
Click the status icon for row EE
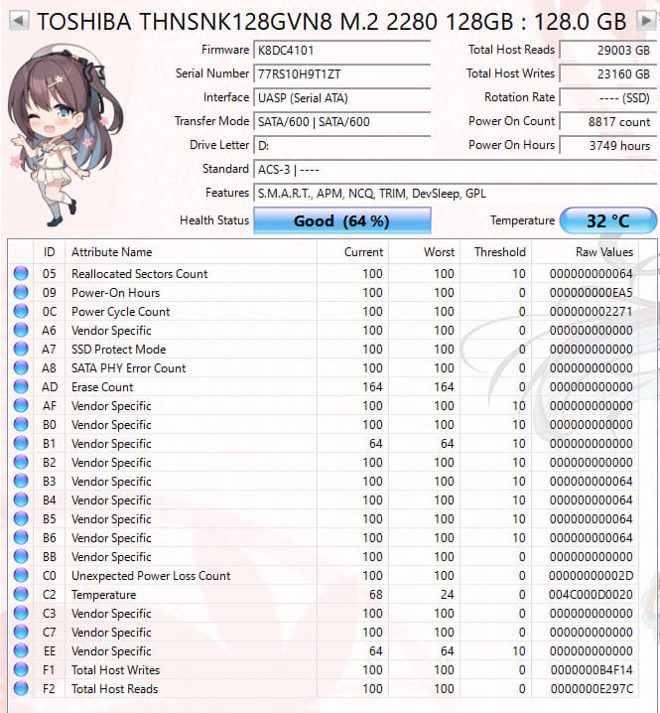tap(21, 650)
